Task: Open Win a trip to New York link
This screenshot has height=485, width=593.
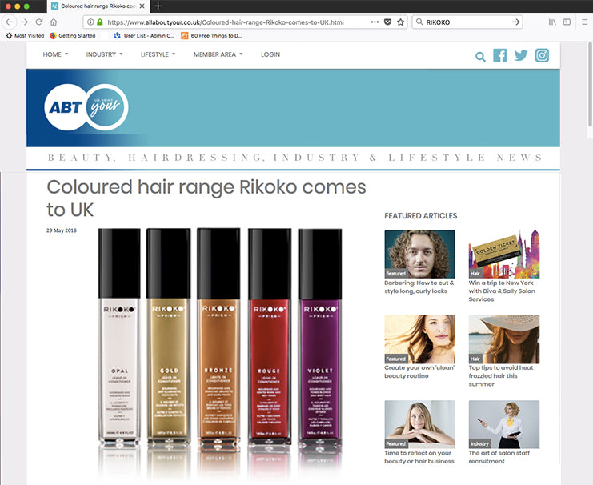Action: (502, 291)
